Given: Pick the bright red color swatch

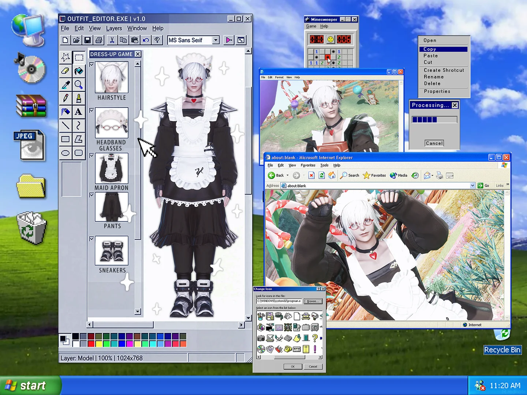Looking at the screenshot, I should 91,344.
